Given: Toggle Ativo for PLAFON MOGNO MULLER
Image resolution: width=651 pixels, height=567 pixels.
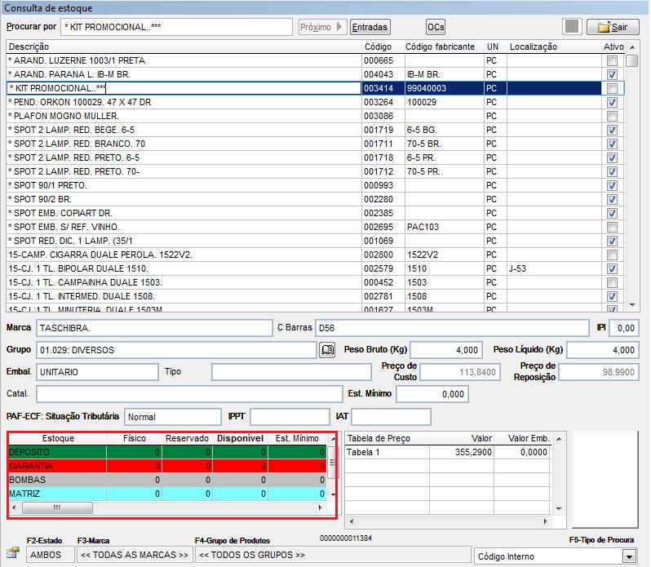Looking at the screenshot, I should [612, 116].
